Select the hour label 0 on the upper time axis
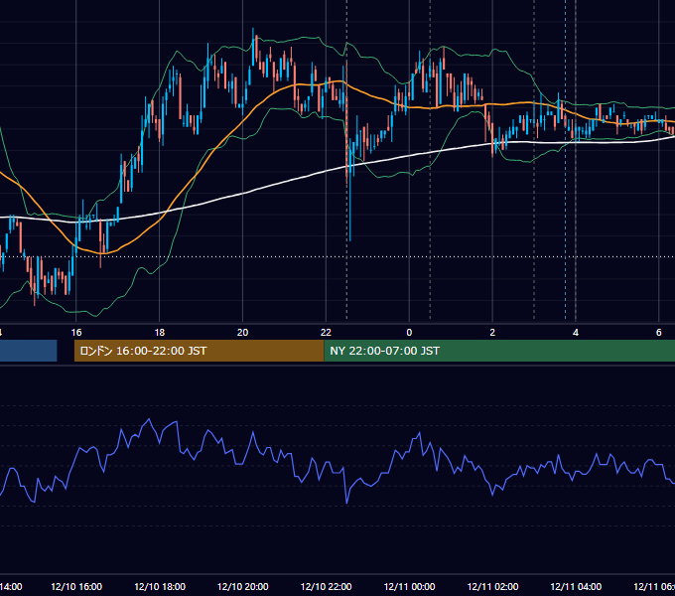 click(x=409, y=333)
